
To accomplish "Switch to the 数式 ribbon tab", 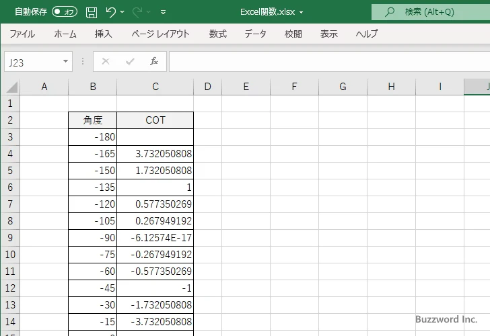I will [x=218, y=34].
